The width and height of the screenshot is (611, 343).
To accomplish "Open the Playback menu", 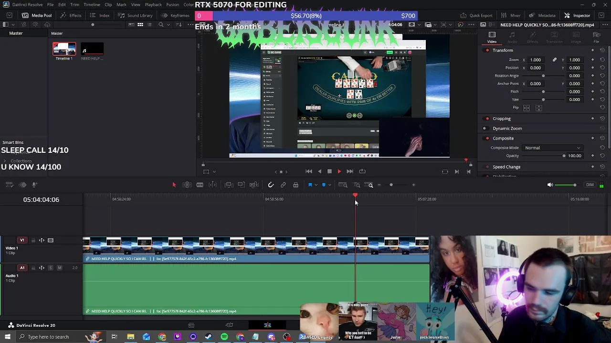I will tap(153, 5).
